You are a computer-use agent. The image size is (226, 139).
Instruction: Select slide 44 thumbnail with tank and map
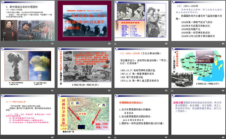click(198, 68)
